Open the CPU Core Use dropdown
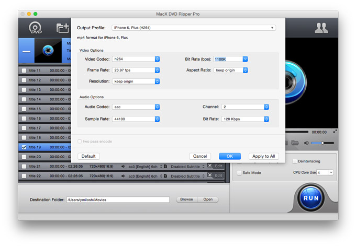Screen dimensions: 356x246 324,172
